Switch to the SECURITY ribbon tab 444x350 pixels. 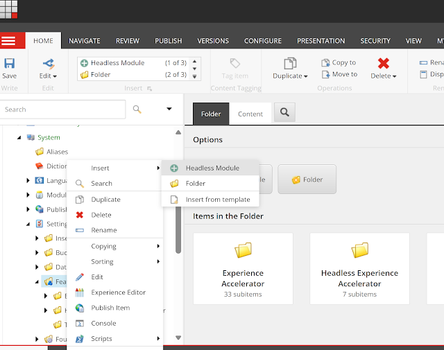375,41
